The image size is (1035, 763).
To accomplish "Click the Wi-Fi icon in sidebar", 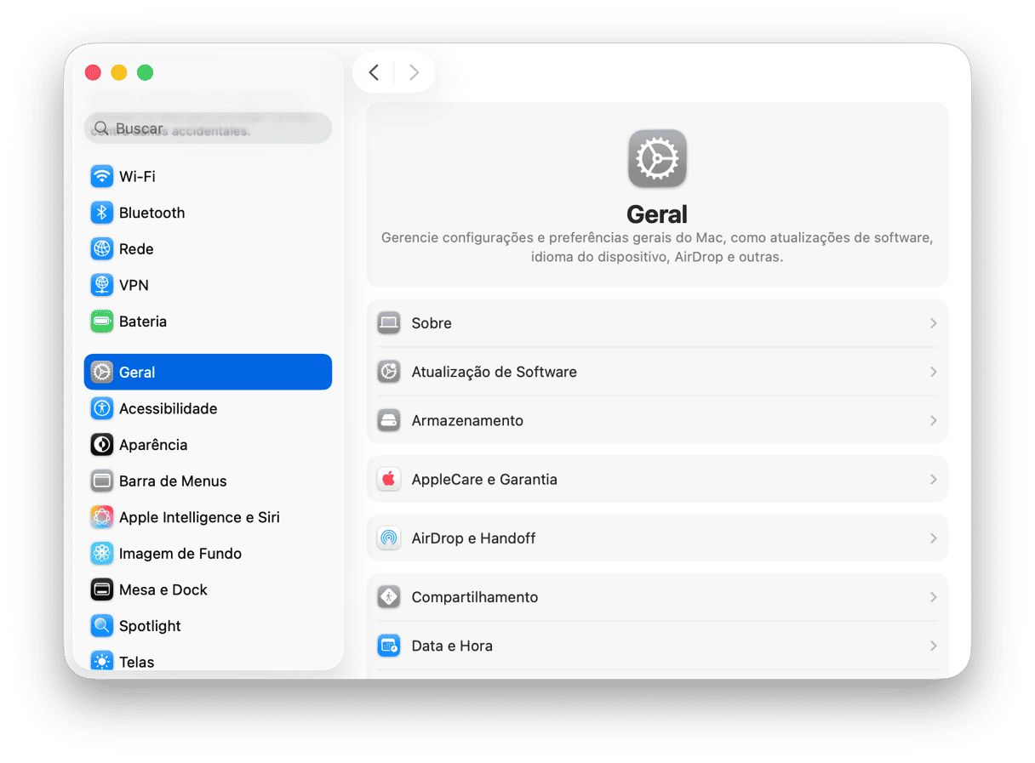I will tap(102, 176).
